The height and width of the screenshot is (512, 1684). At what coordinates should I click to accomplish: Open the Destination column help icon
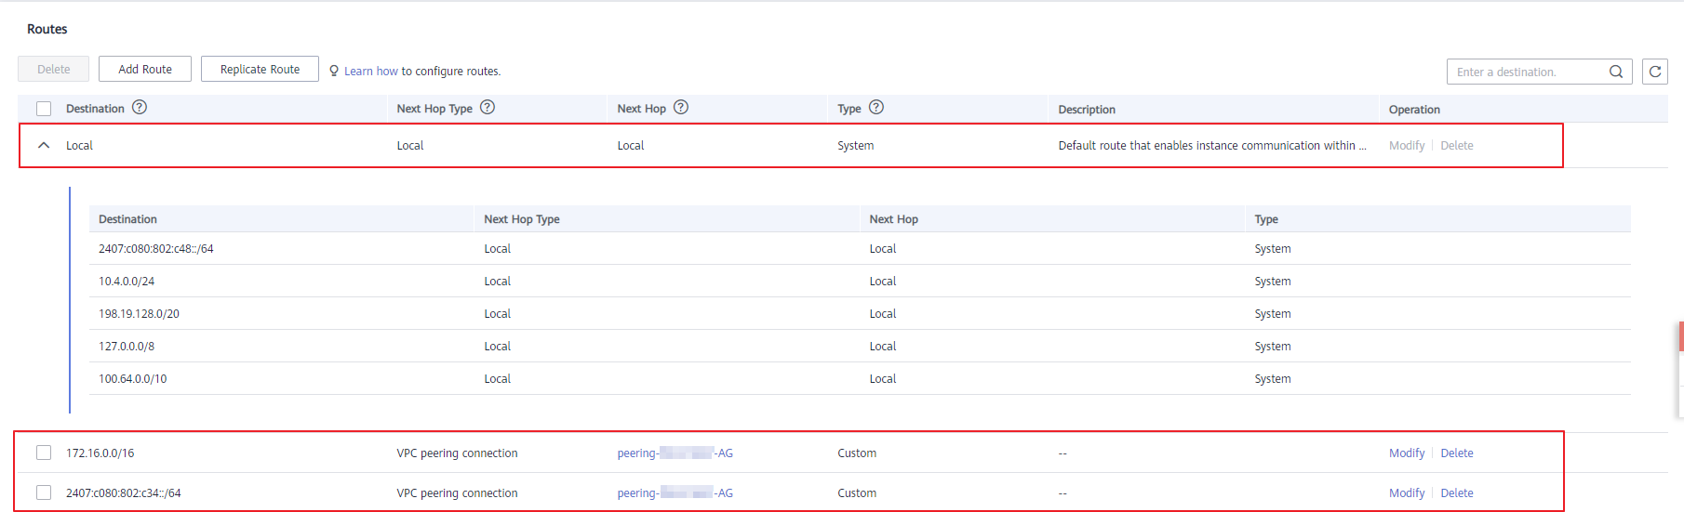point(140,108)
